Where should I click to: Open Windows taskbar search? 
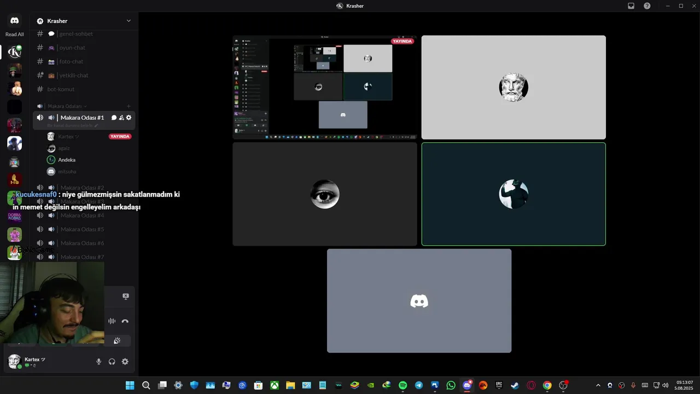click(x=146, y=385)
